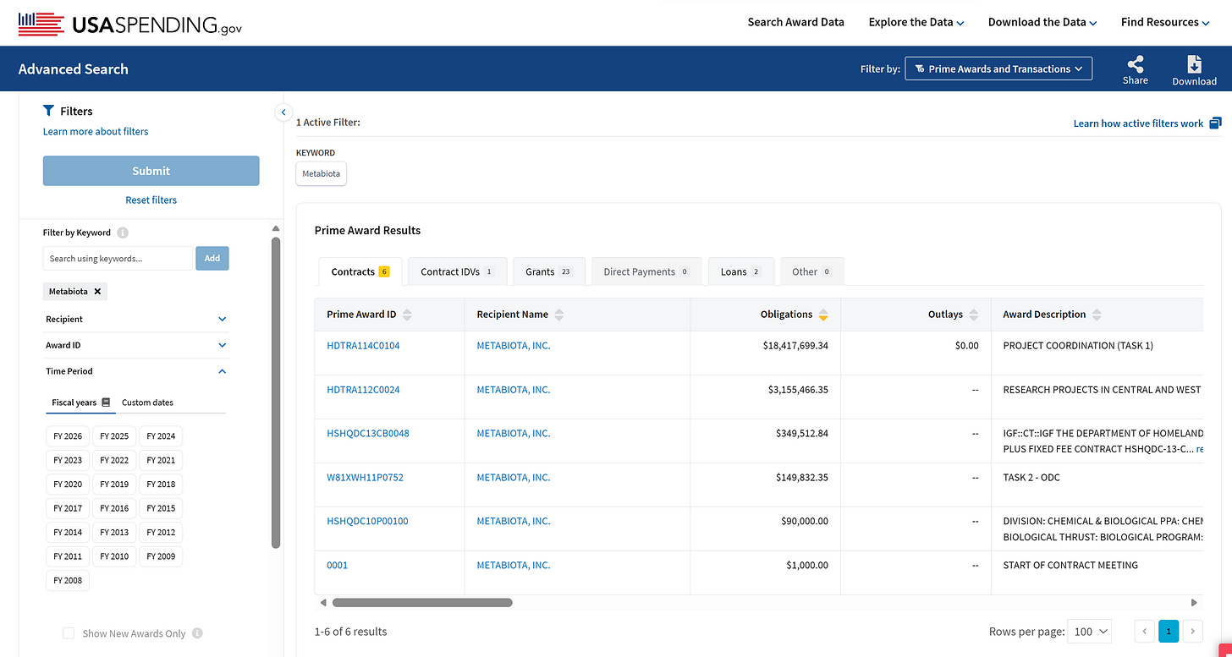Select fiscal year FY 2026
The width and height of the screenshot is (1232, 657).
coord(68,436)
